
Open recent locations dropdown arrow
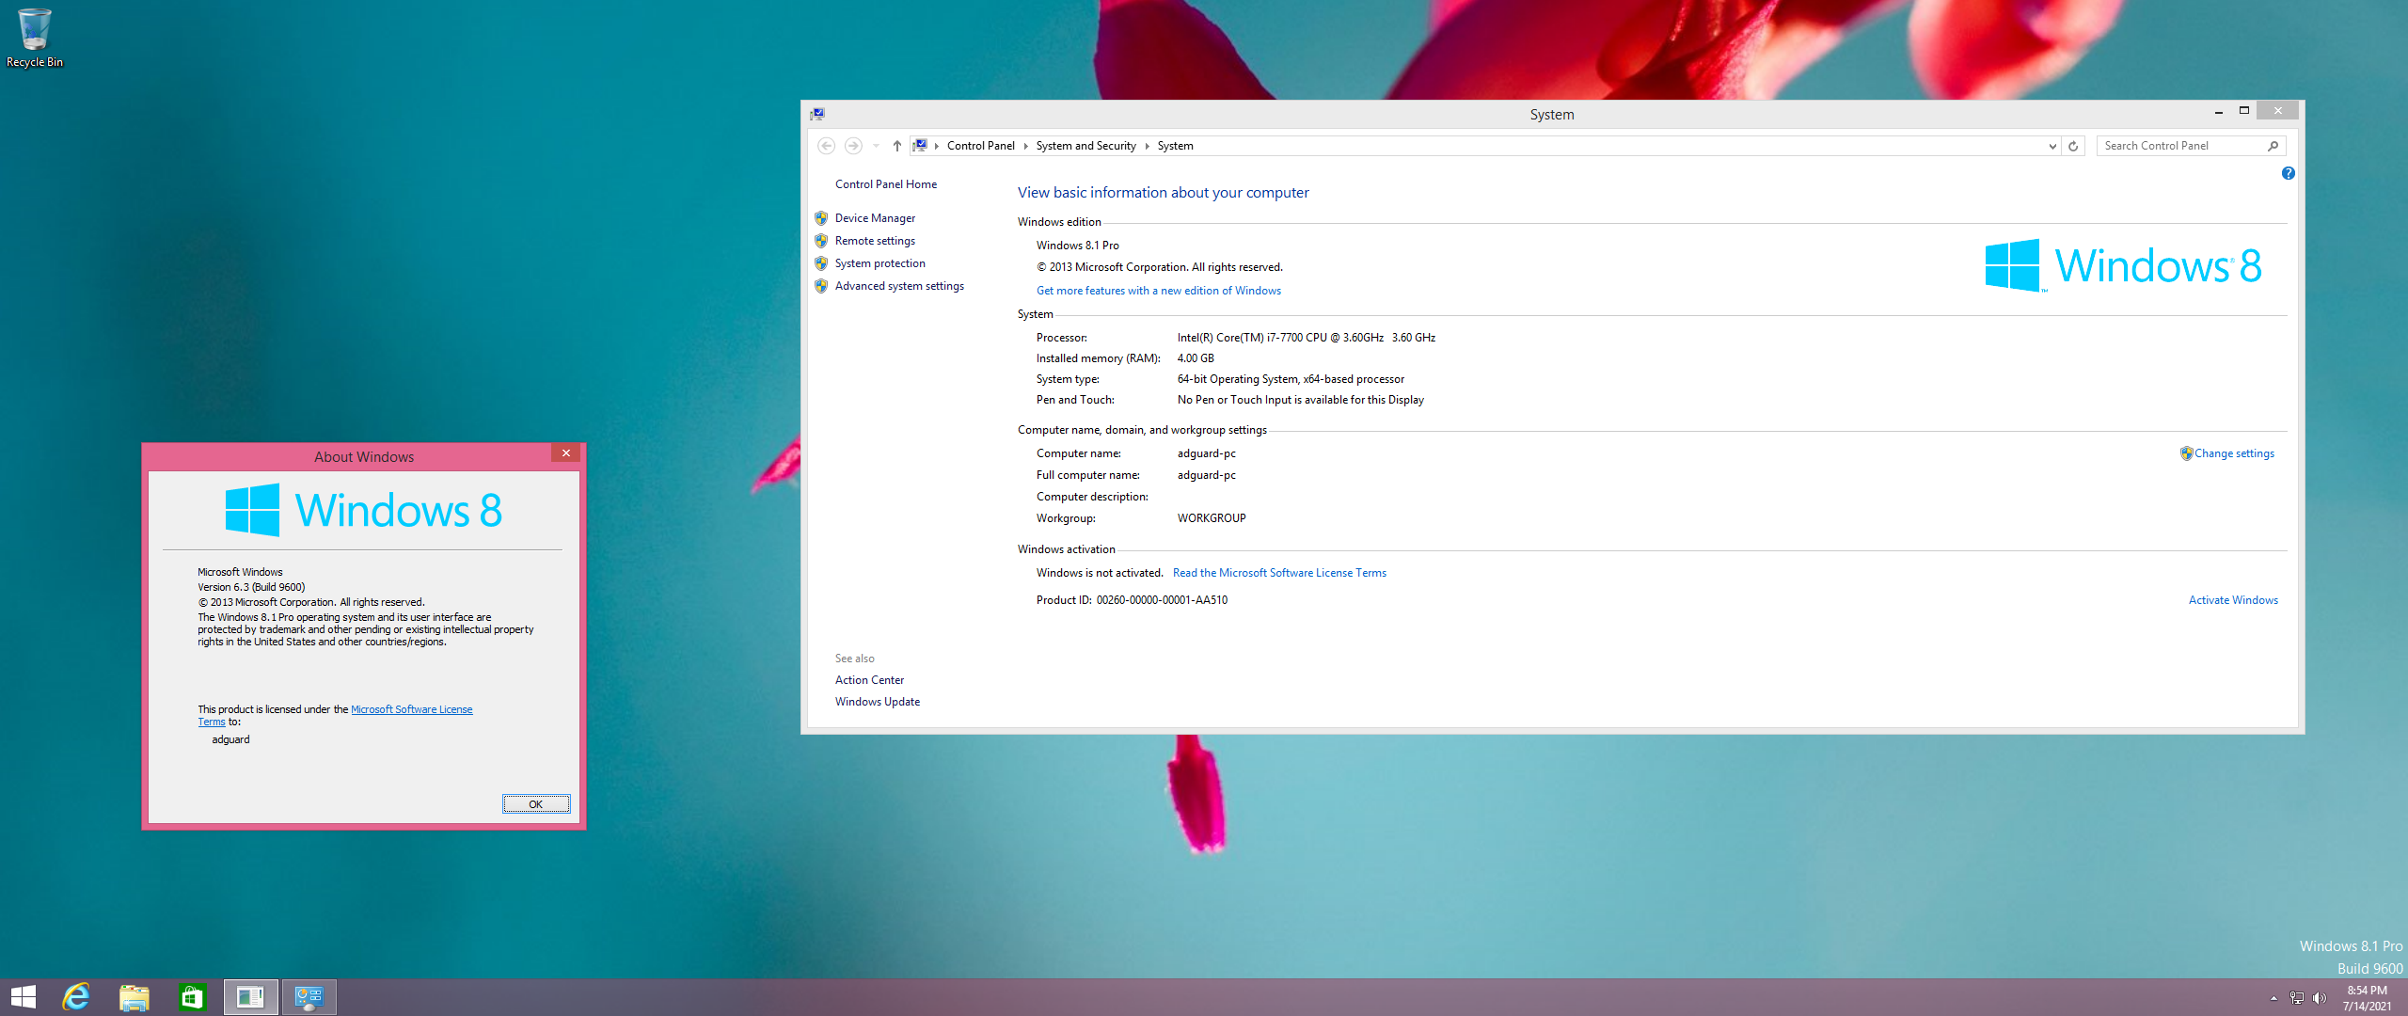[876, 146]
